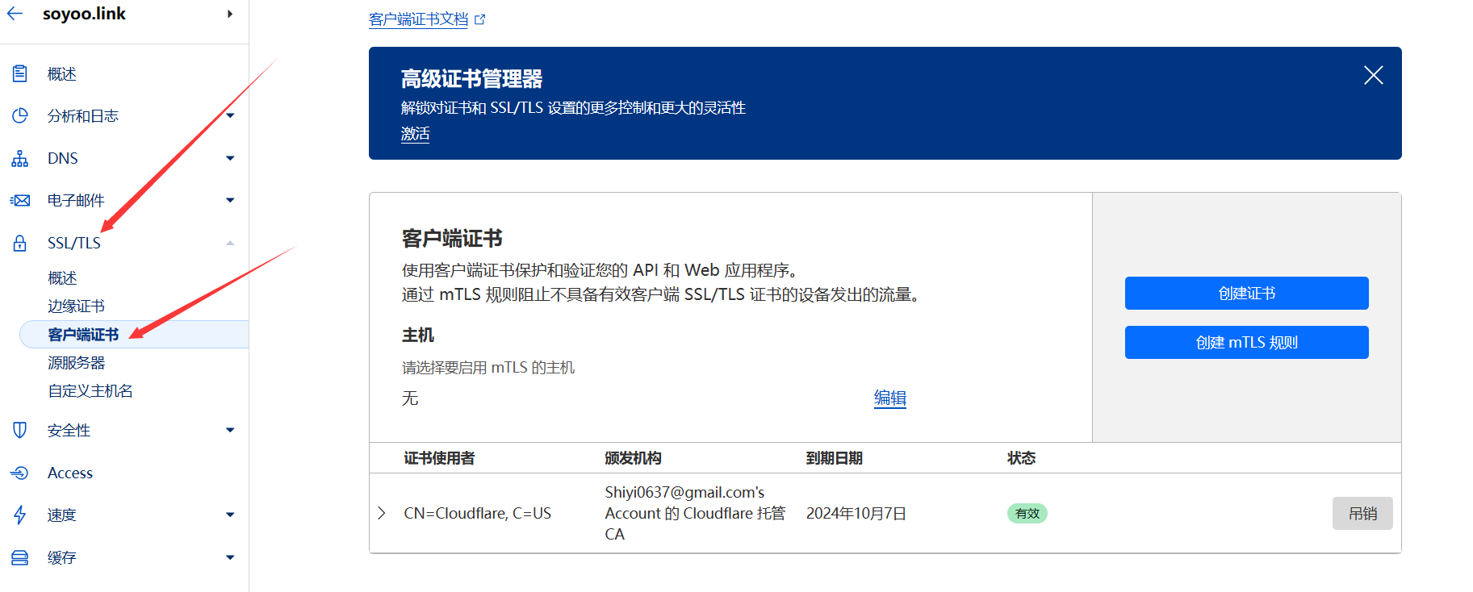Image resolution: width=1473 pixels, height=592 pixels.
Task: Click the back arrow beside soyoo.link
Action: click(15, 14)
